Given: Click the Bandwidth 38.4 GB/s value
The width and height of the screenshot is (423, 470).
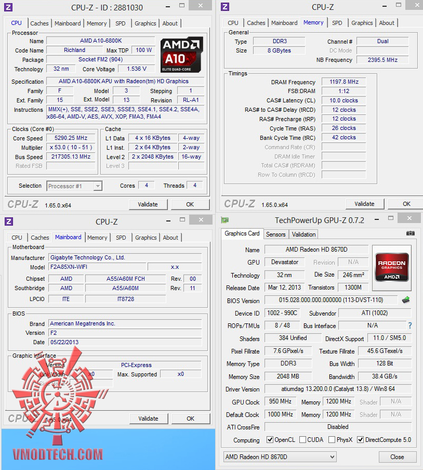Looking at the screenshot, I should coord(385,376).
